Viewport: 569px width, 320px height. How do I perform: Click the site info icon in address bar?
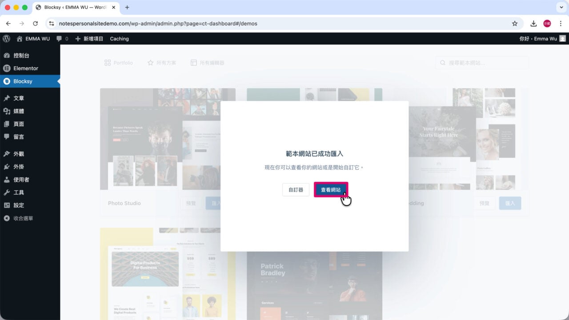(52, 24)
